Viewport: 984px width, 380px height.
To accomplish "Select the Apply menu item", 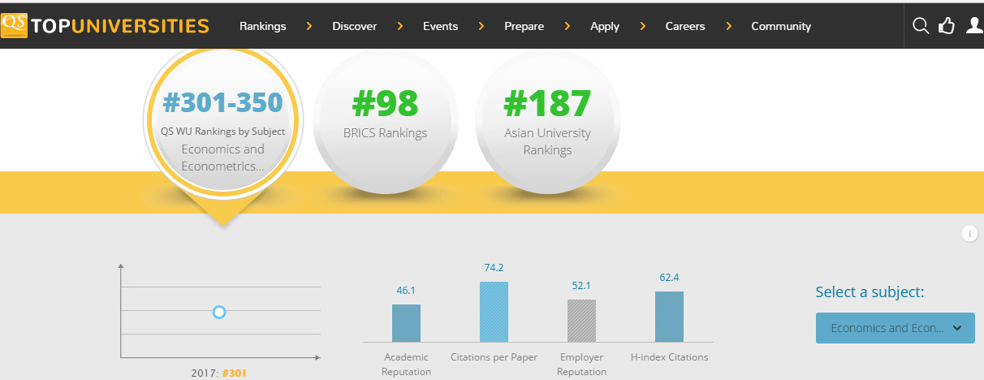I will pyautogui.click(x=604, y=26).
